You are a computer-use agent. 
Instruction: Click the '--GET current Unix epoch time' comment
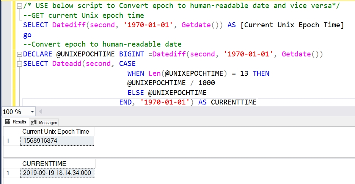tap(83, 16)
